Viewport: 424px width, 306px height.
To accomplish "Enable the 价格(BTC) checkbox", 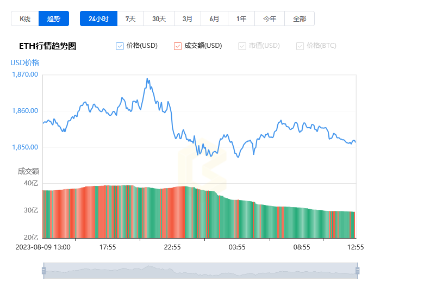I will click(300, 46).
